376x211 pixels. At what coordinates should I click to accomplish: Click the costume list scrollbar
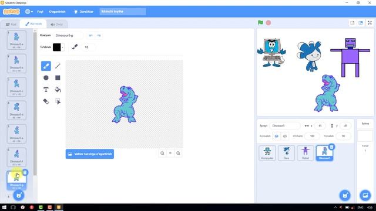(x=35, y=103)
